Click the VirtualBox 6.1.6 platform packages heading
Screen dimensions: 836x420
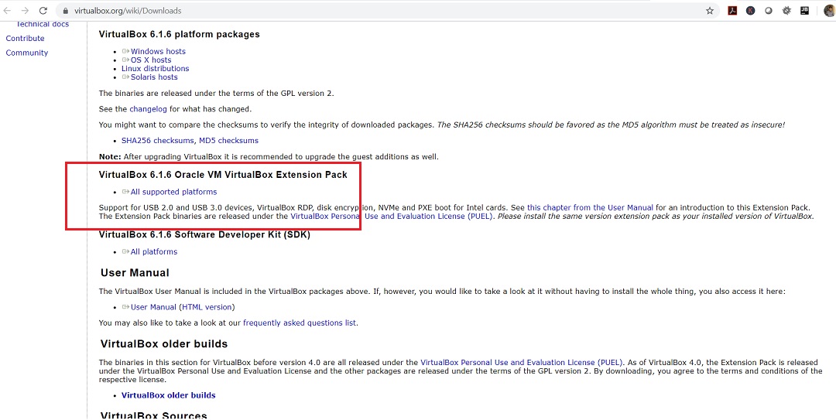click(179, 34)
